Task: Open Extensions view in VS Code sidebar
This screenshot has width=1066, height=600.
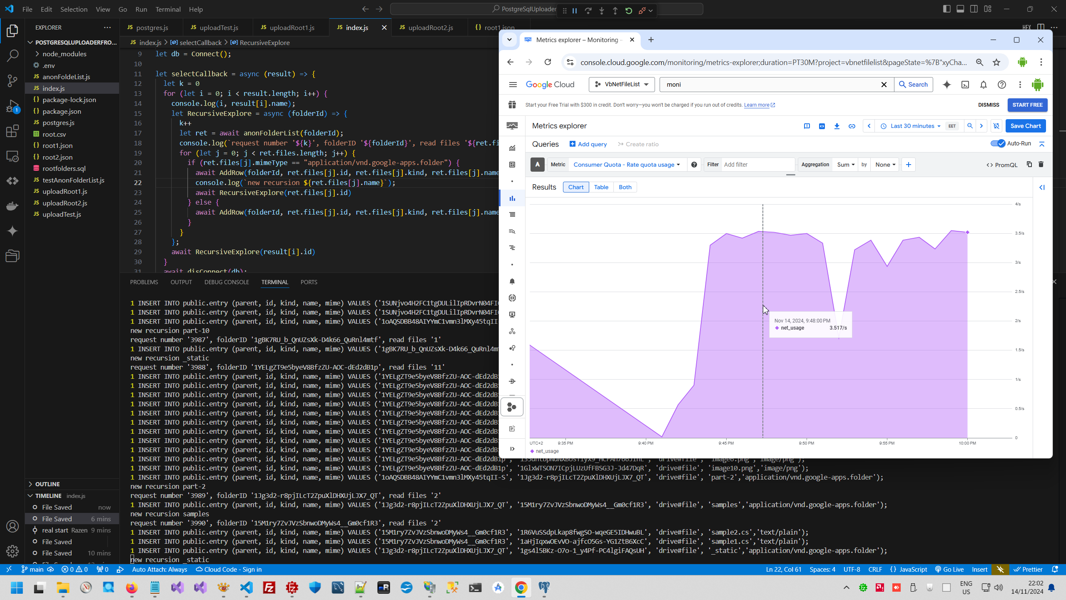Action: (12, 131)
